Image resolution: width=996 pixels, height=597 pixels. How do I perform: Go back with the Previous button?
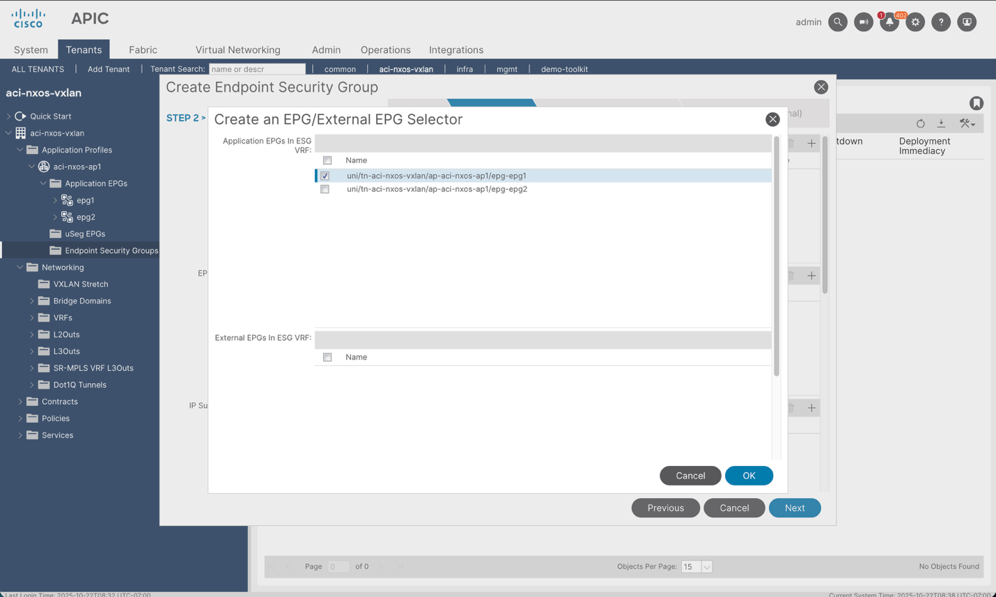click(665, 508)
